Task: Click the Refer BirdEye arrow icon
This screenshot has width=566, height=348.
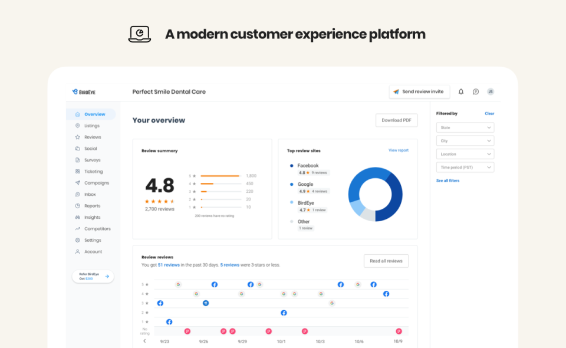Action: (107, 277)
